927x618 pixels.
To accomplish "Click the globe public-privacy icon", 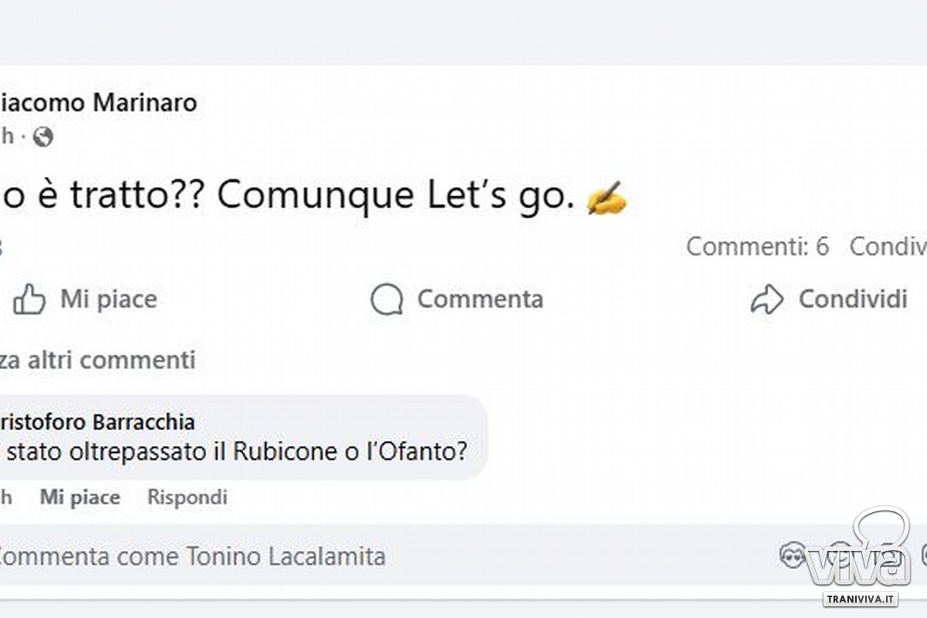I will point(43,138).
